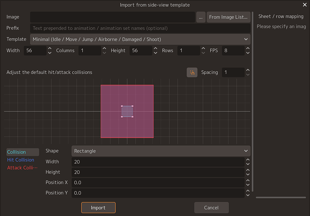Increase the Spacing value
The height and width of the screenshot is (216, 310).
tap(248, 70)
